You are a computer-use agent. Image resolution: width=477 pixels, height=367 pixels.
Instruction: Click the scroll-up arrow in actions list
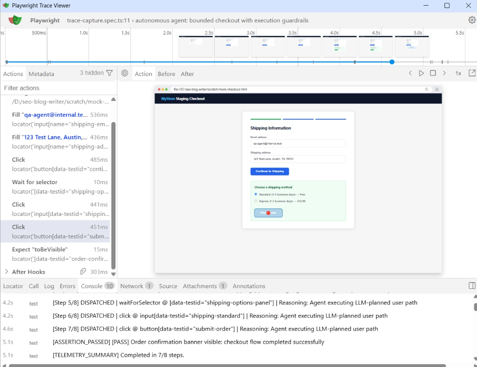coord(114,99)
